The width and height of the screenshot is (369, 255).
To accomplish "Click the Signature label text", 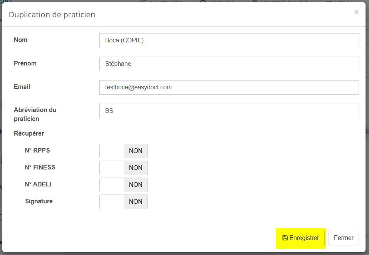I will tap(39, 201).
